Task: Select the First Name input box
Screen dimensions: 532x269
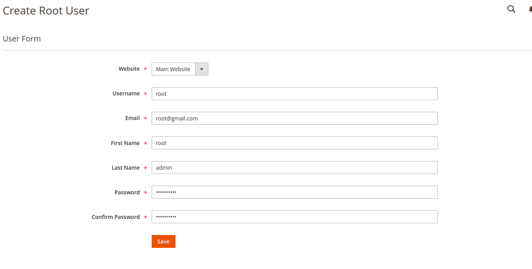Action: 294,143
